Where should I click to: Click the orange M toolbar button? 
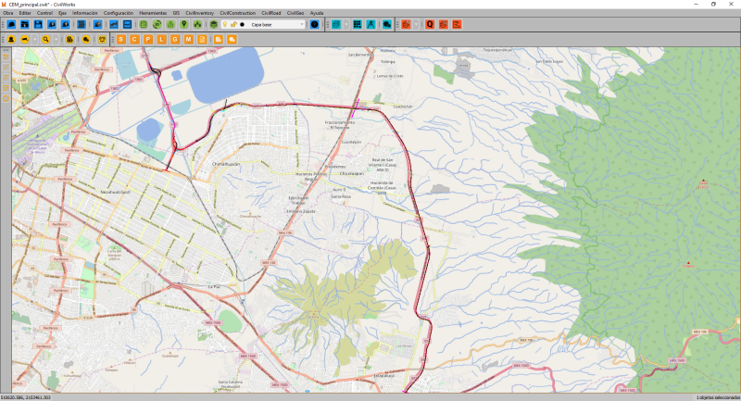[188, 40]
